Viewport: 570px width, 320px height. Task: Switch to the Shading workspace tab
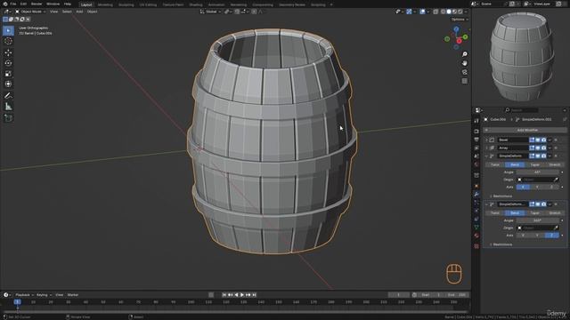click(196, 4)
